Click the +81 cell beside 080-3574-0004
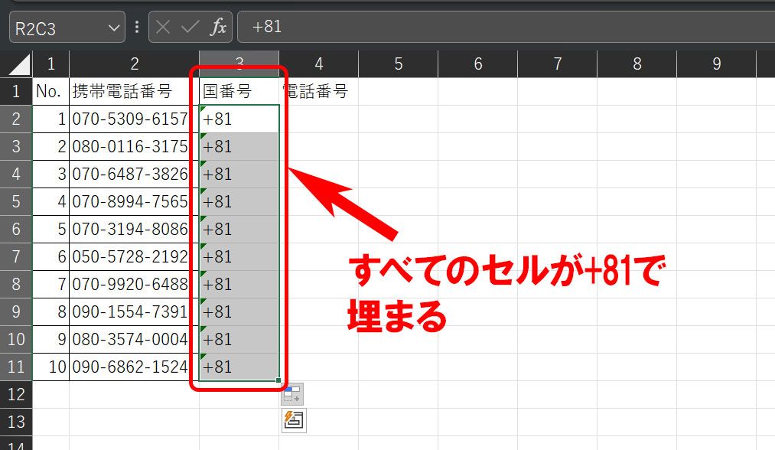 [239, 339]
